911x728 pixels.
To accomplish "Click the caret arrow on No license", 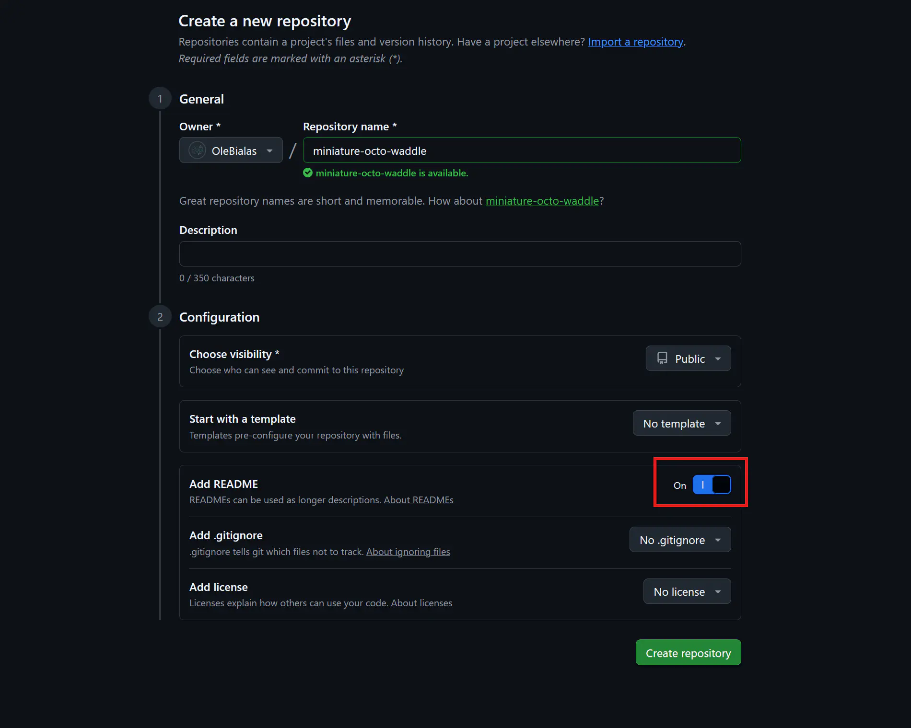I will pos(718,592).
